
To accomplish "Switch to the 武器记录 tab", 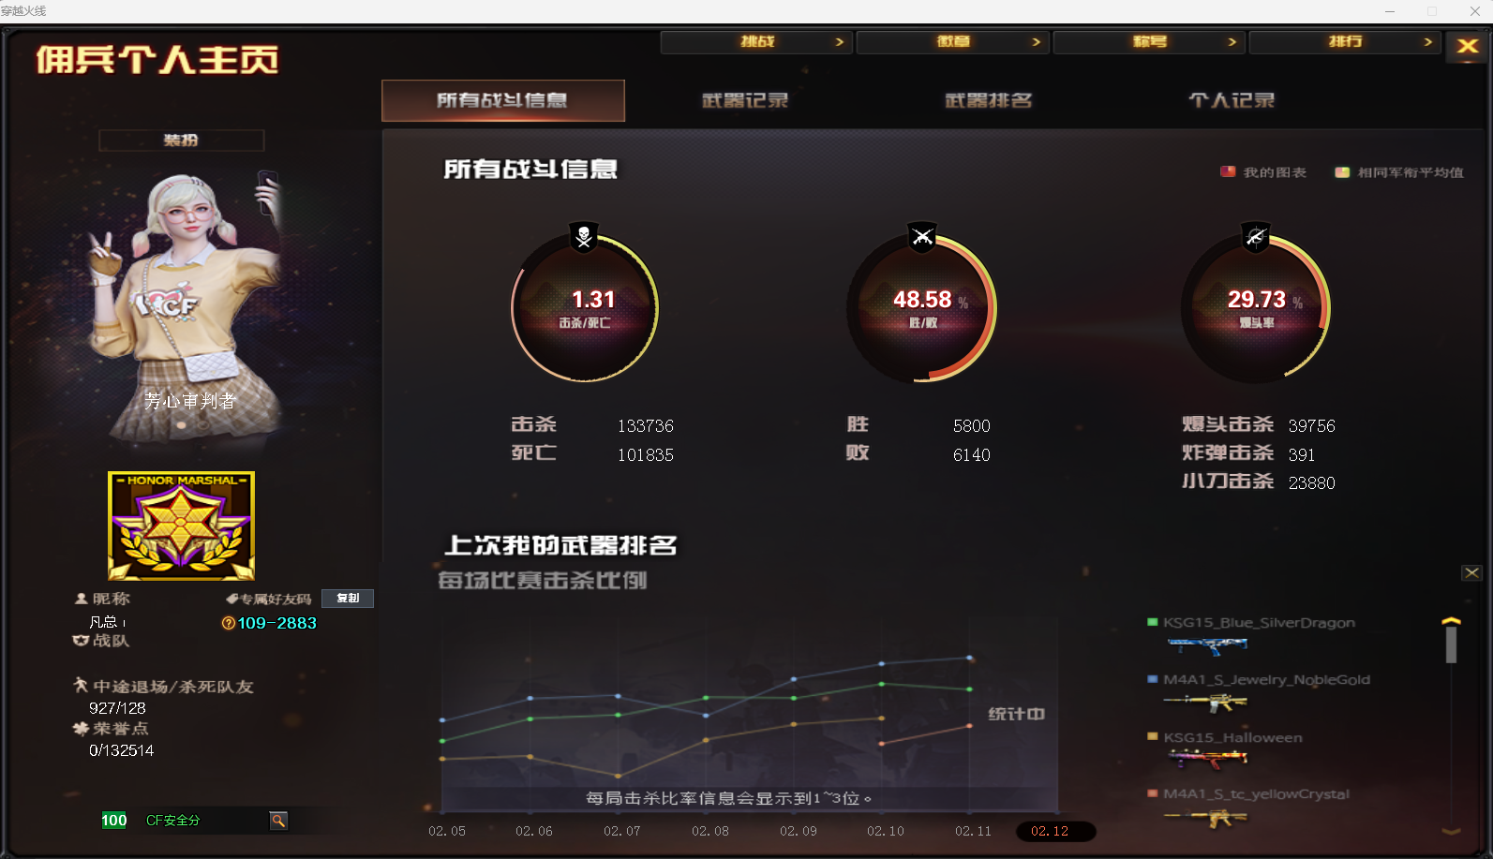I will 745,100.
